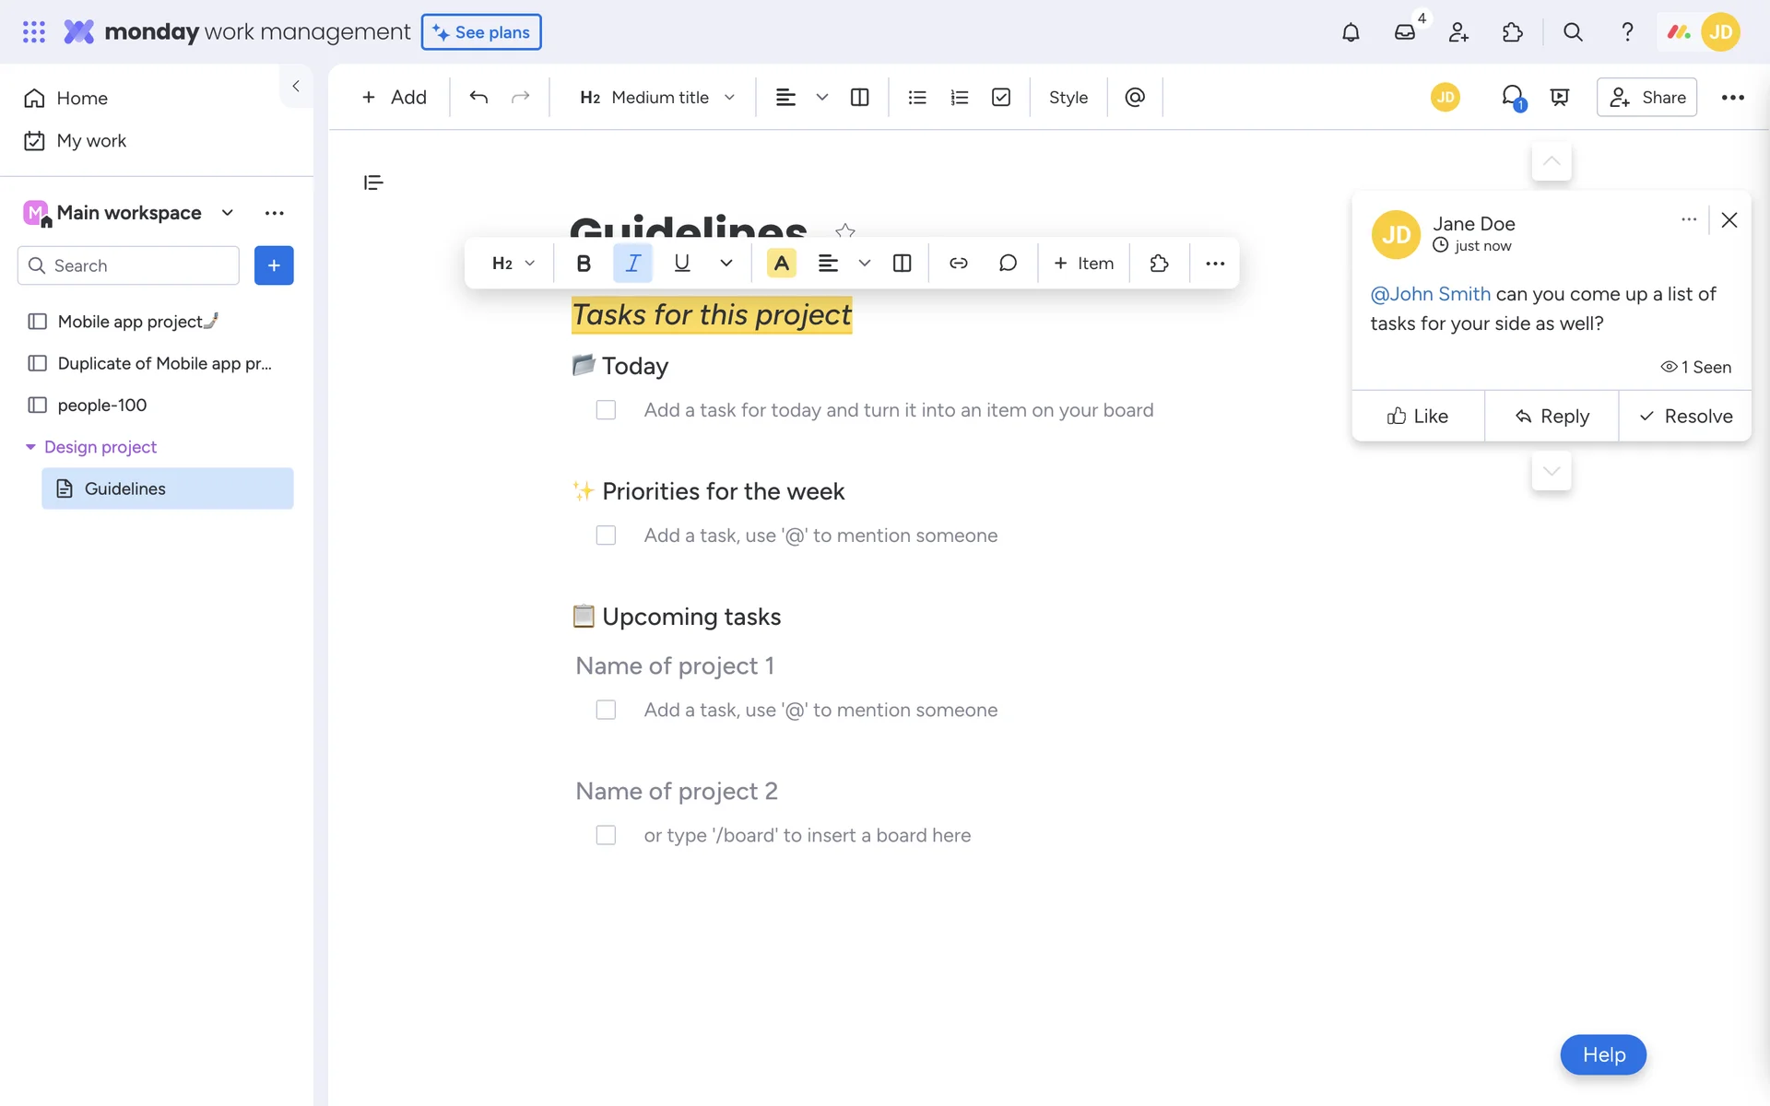Screen dimensions: 1770x1106
Task: Click the Resolve button on comment
Action: click(x=1685, y=417)
